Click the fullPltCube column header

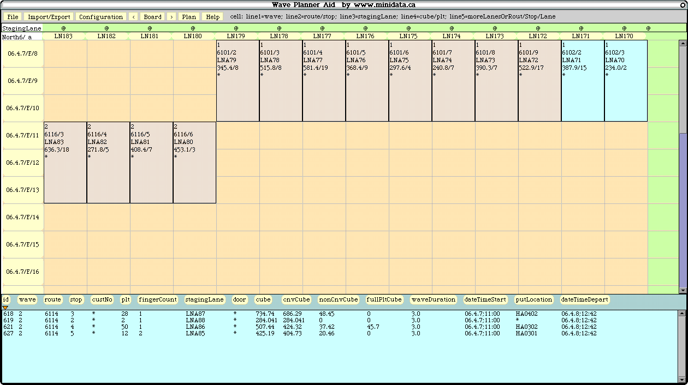pyautogui.click(x=384, y=299)
